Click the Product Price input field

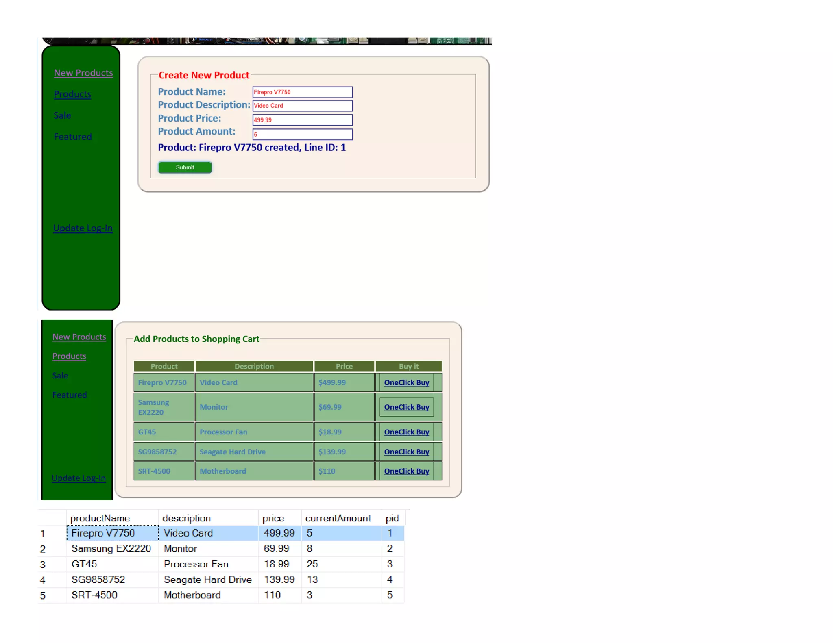click(302, 120)
